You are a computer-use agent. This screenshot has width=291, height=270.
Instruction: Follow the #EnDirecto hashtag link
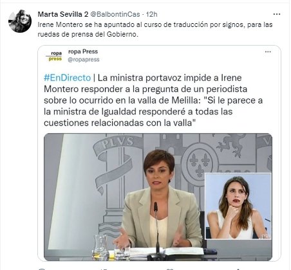[x=67, y=78]
